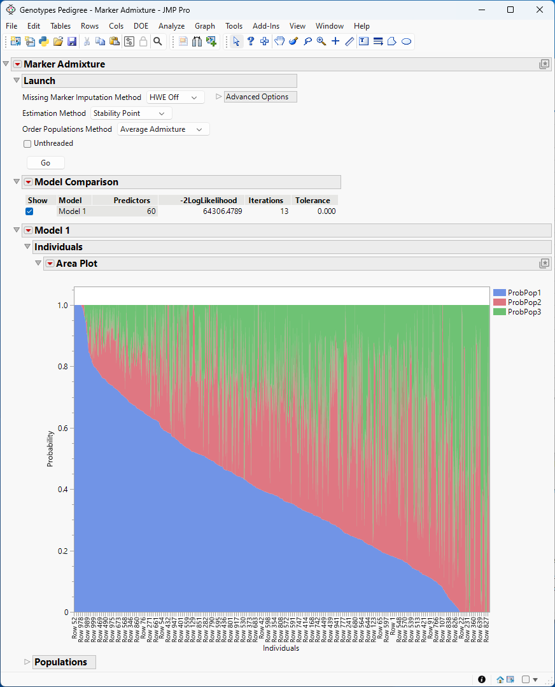
Task: Collapse the Launch outline node
Action: [17, 81]
